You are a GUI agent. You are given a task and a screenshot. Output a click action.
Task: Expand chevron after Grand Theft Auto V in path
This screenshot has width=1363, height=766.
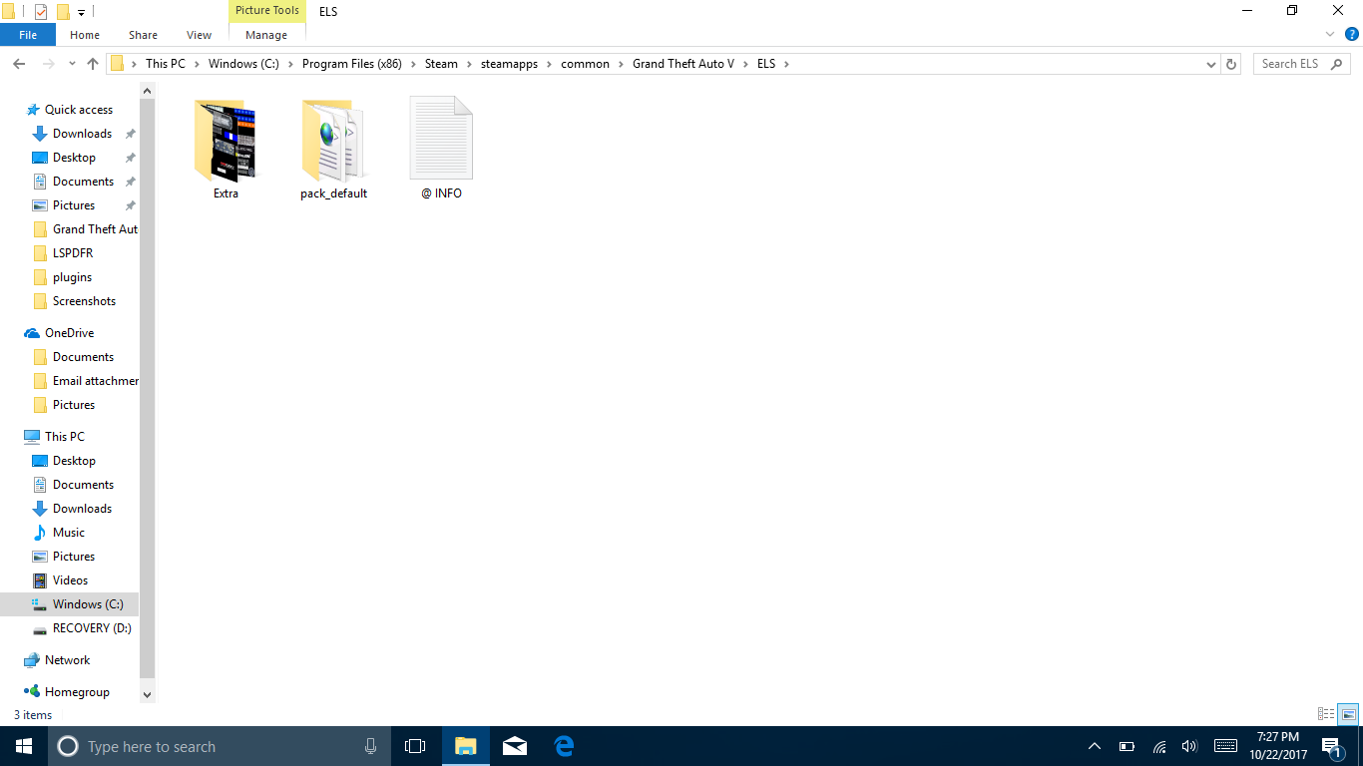pyautogui.click(x=745, y=64)
